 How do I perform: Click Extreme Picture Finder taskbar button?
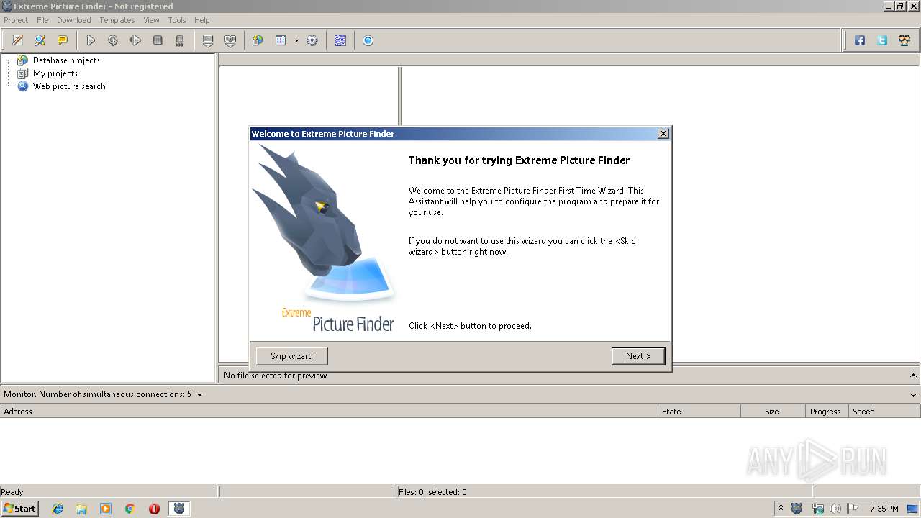tap(179, 509)
